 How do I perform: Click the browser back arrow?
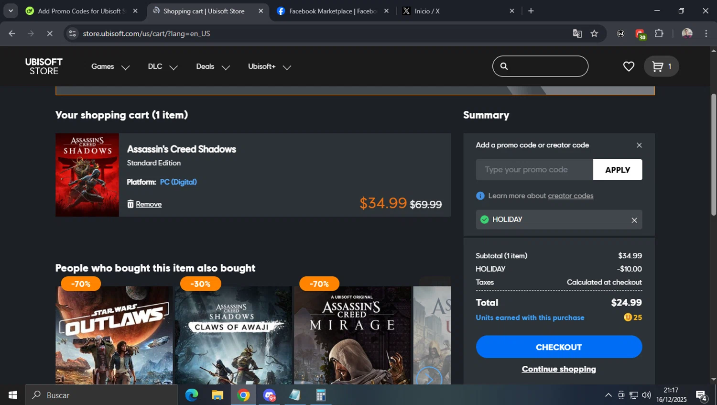(12, 33)
